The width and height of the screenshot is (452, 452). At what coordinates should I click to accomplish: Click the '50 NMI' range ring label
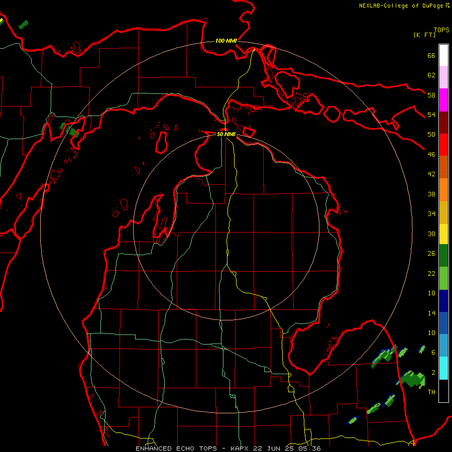pos(226,134)
